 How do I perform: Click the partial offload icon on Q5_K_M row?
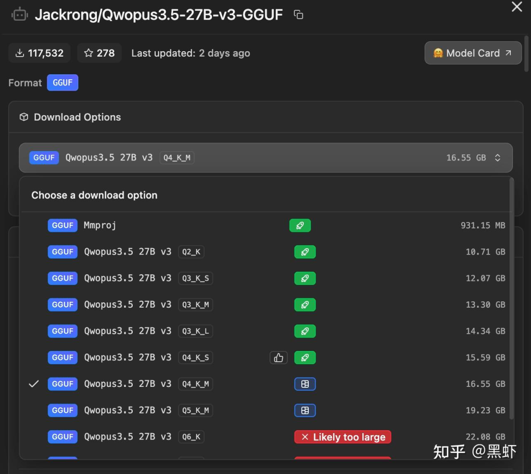(305, 411)
